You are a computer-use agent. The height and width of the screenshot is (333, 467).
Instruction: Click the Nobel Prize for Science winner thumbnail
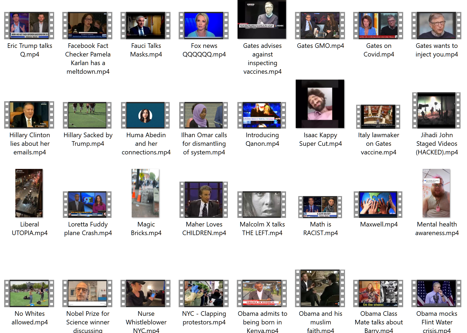[88, 293]
